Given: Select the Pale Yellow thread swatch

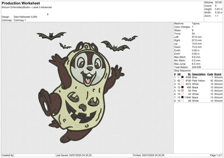Looking at the screenshot, I should point(182,80).
